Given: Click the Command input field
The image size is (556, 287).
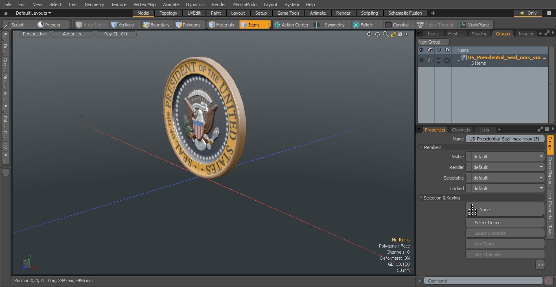Looking at the screenshot, I should click(483, 281).
